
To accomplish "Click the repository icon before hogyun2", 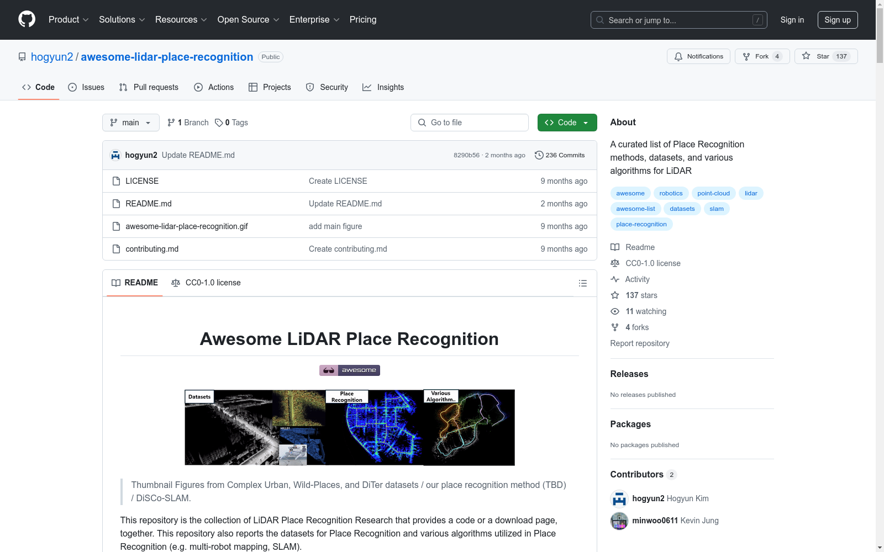I will (22, 57).
